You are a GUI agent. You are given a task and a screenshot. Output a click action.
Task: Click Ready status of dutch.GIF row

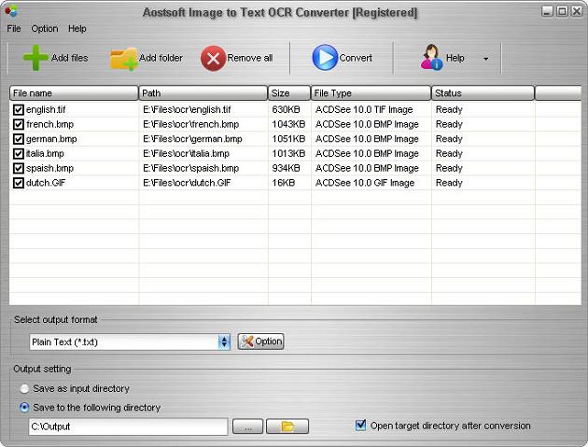coord(449,183)
